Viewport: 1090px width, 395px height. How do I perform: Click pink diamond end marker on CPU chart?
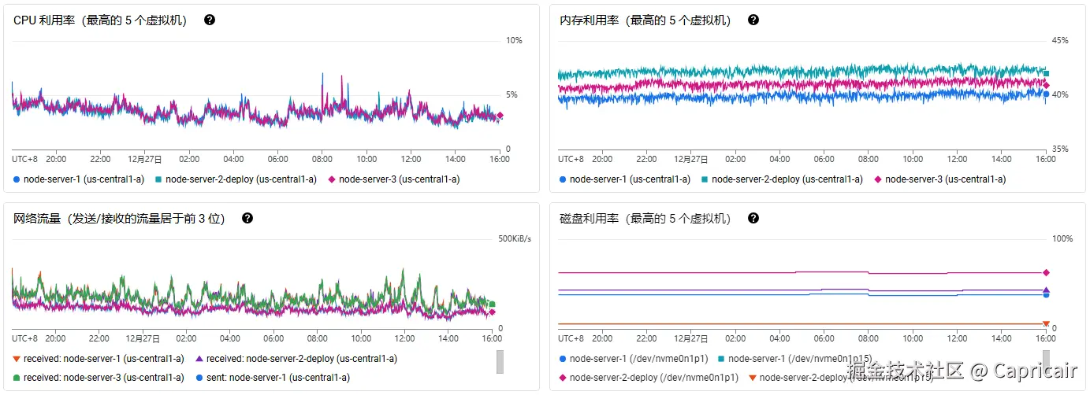(x=500, y=116)
